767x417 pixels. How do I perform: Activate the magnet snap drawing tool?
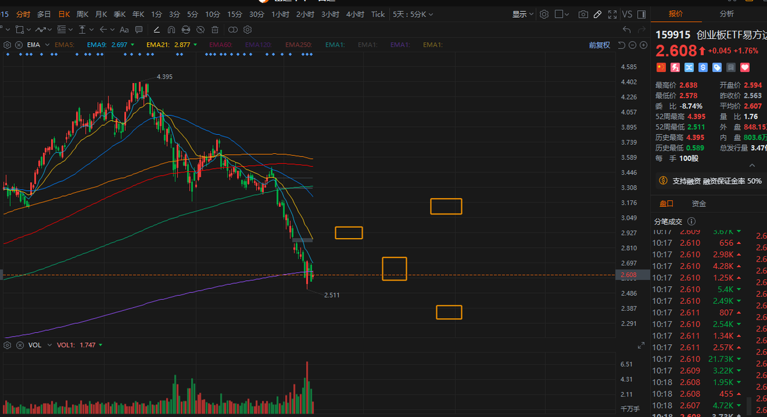(171, 29)
